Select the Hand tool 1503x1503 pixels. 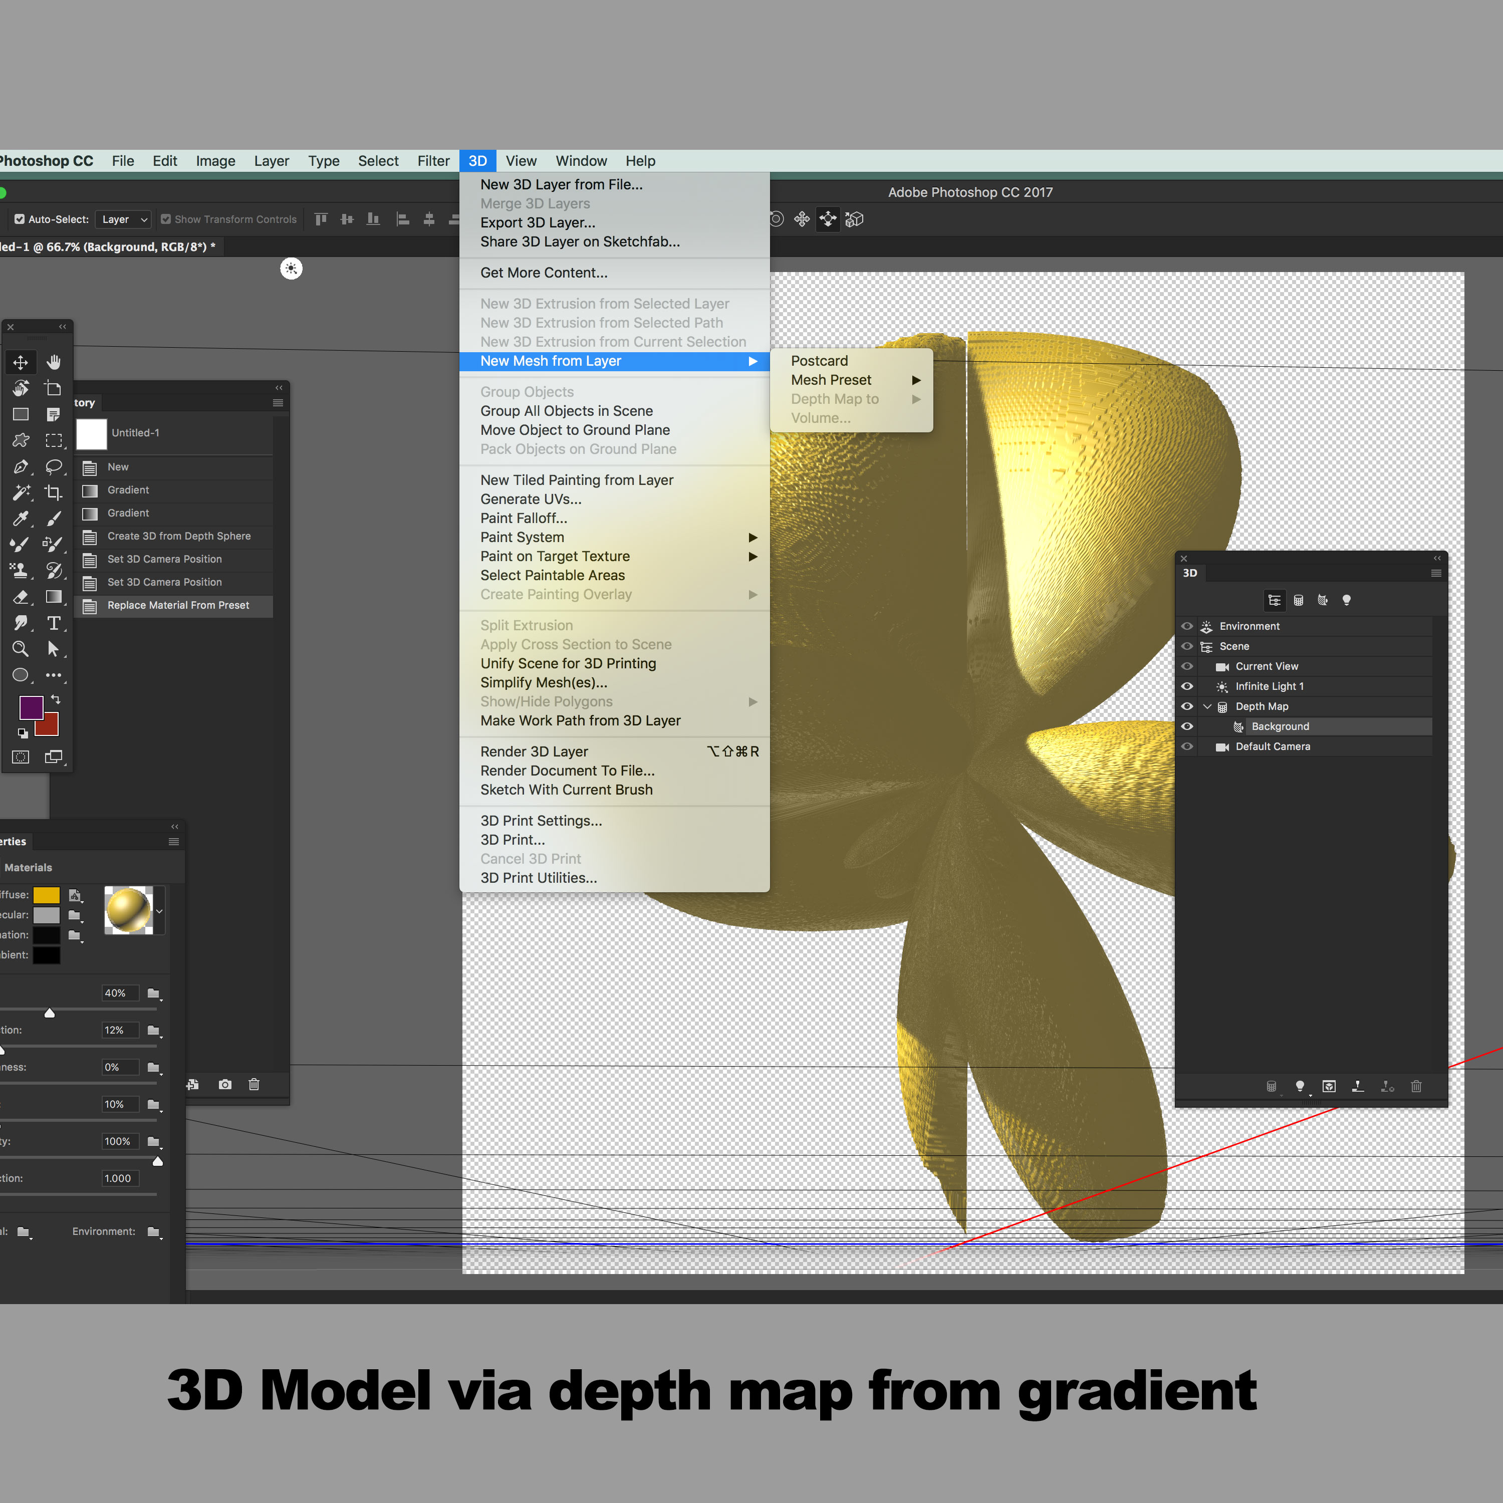[54, 363]
